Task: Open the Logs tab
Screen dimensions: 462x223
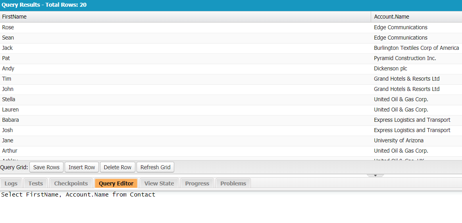Action: click(x=11, y=183)
